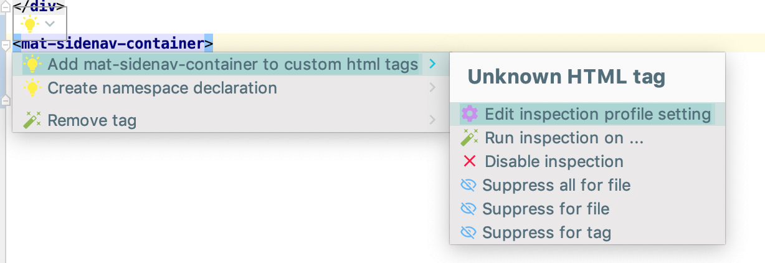Viewport: 765px width, 263px height.
Task: Click the crossed-eye icon beside Suppress all for file
Action: [468, 185]
